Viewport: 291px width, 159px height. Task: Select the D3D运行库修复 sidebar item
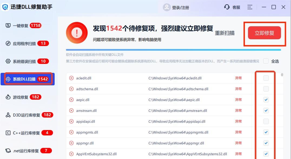point(27,115)
